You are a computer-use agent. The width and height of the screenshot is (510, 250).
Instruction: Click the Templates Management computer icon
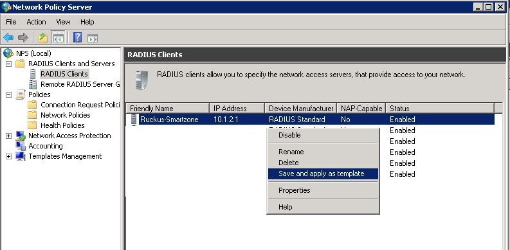tap(21, 156)
